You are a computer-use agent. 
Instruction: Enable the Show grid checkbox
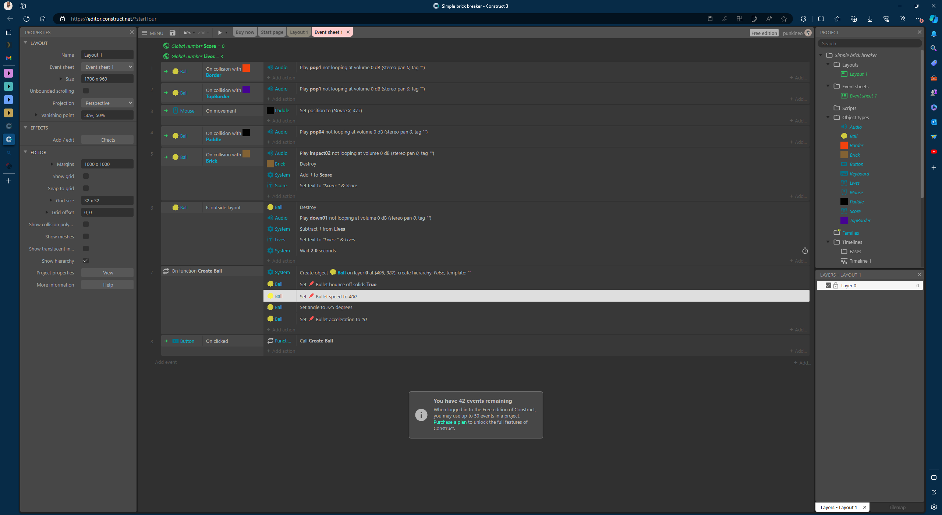click(86, 176)
